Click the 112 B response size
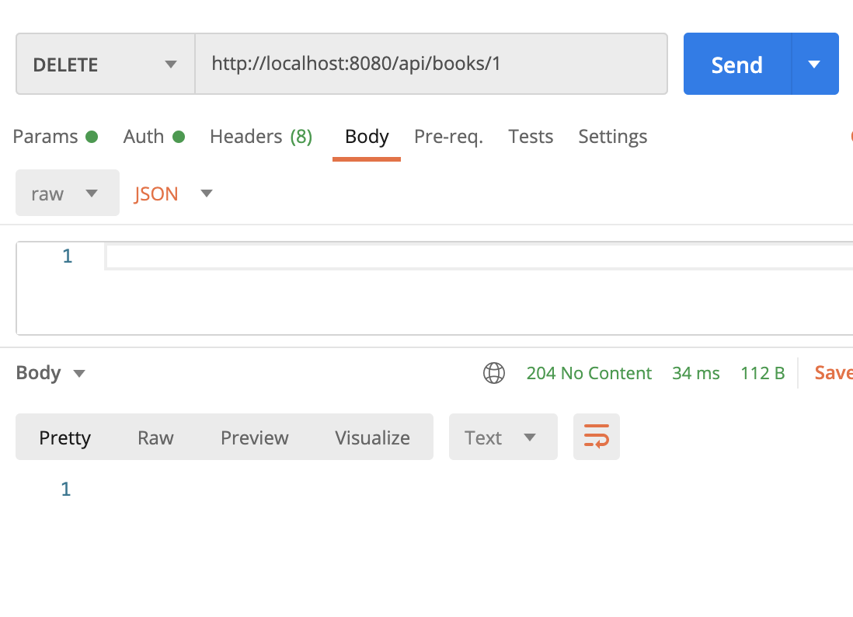853x617 pixels. click(763, 373)
